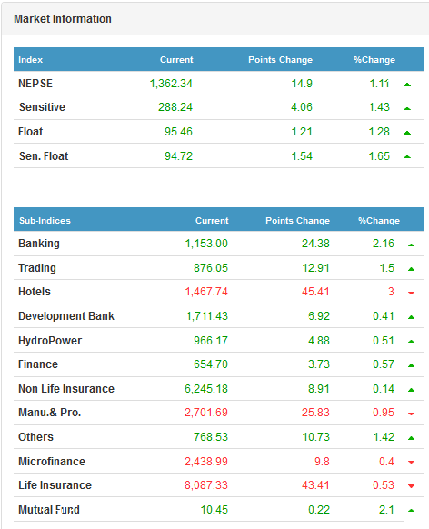Click Non Life Insurance value 6,245.18
Image resolution: width=429 pixels, height=529 pixels.
coord(206,389)
